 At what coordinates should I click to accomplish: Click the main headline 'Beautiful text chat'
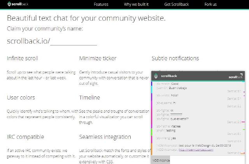[86, 18]
